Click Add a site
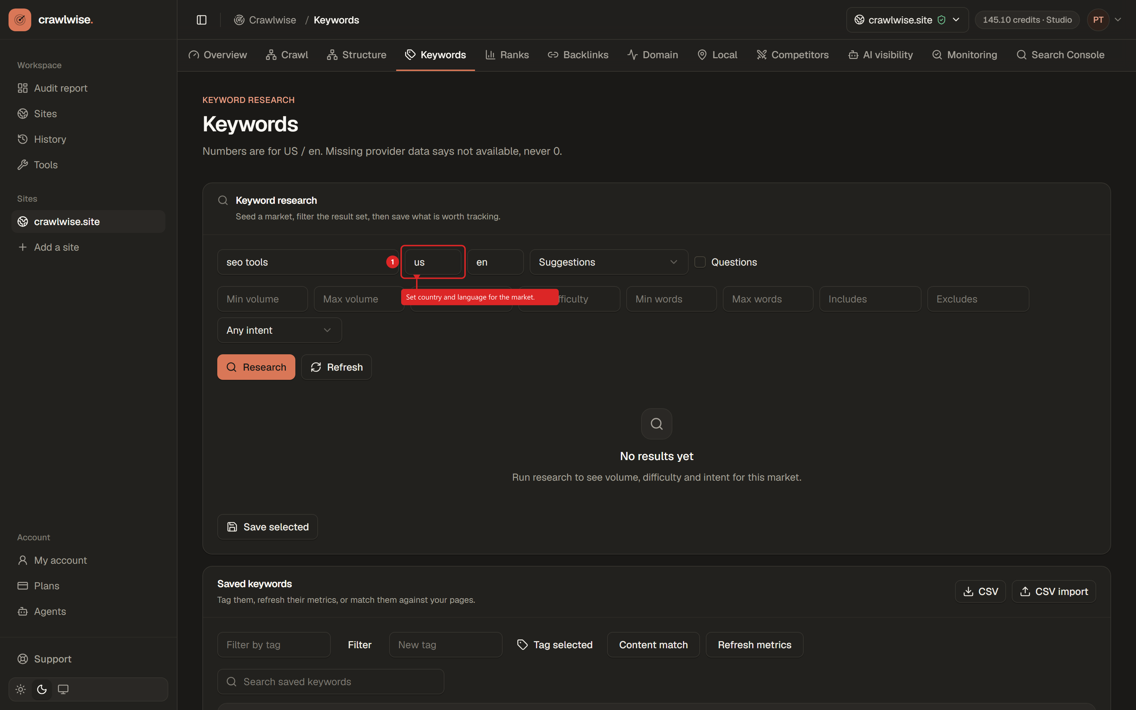The width and height of the screenshot is (1136, 710). 88,247
